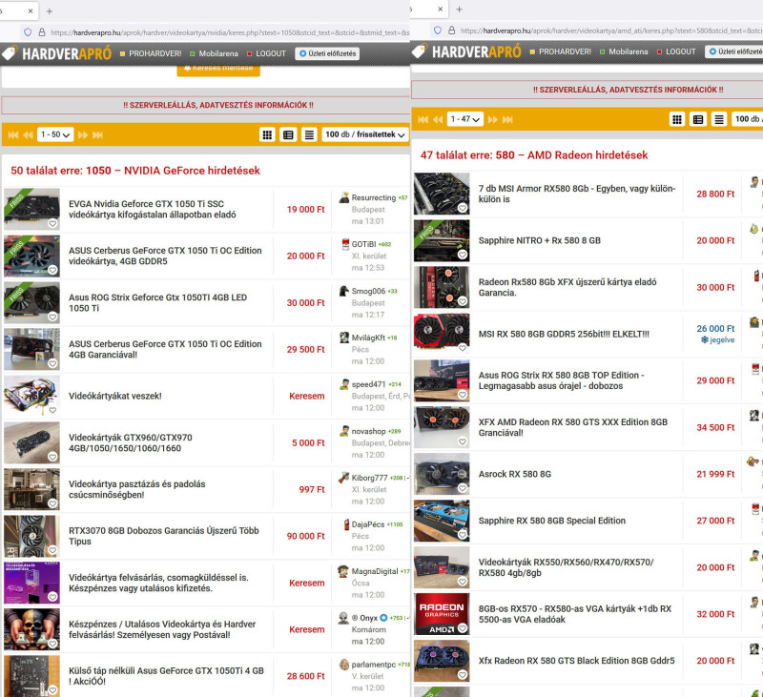763x697 pixels.
Task: Favorite the 7 db MSI Armor RX580 listing
Action: 463,208
